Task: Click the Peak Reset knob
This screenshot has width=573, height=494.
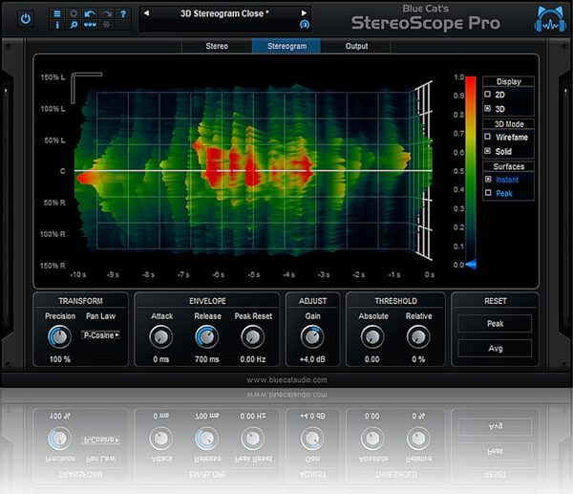Action: [252, 336]
